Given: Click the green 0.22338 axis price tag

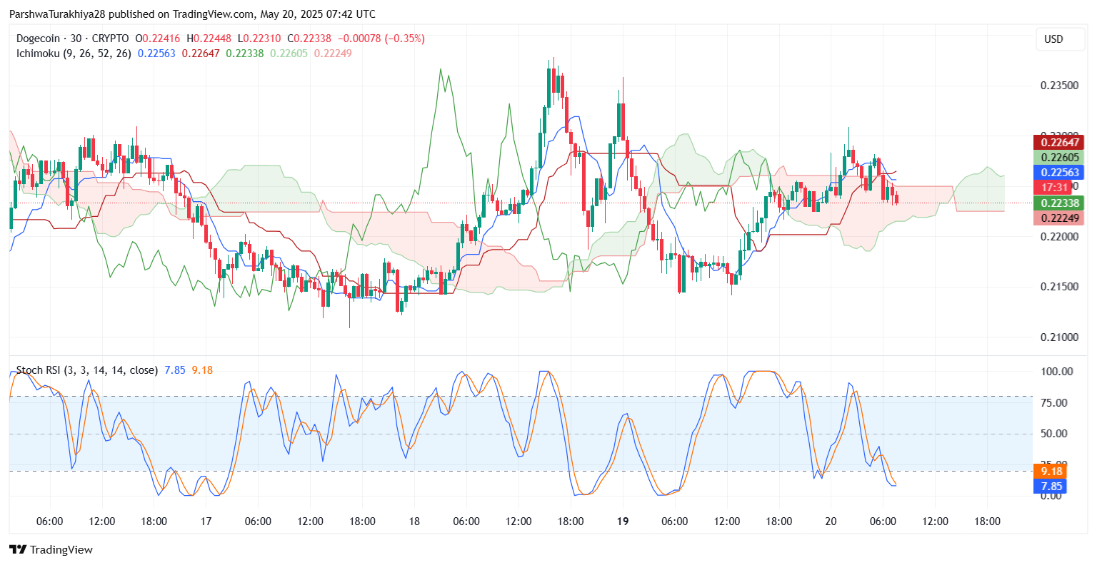Looking at the screenshot, I should (x=1059, y=203).
